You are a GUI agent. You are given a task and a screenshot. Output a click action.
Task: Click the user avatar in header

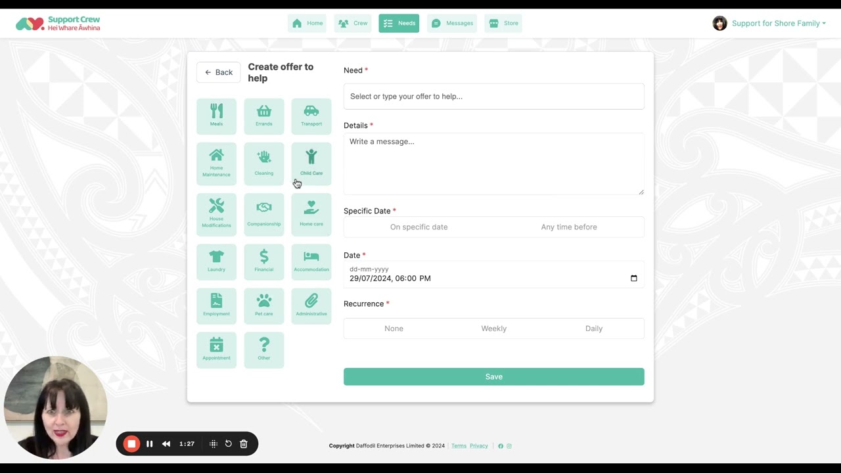coord(720,24)
